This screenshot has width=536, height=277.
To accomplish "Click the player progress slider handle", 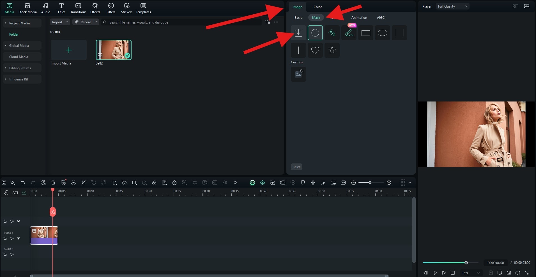I will point(466,263).
